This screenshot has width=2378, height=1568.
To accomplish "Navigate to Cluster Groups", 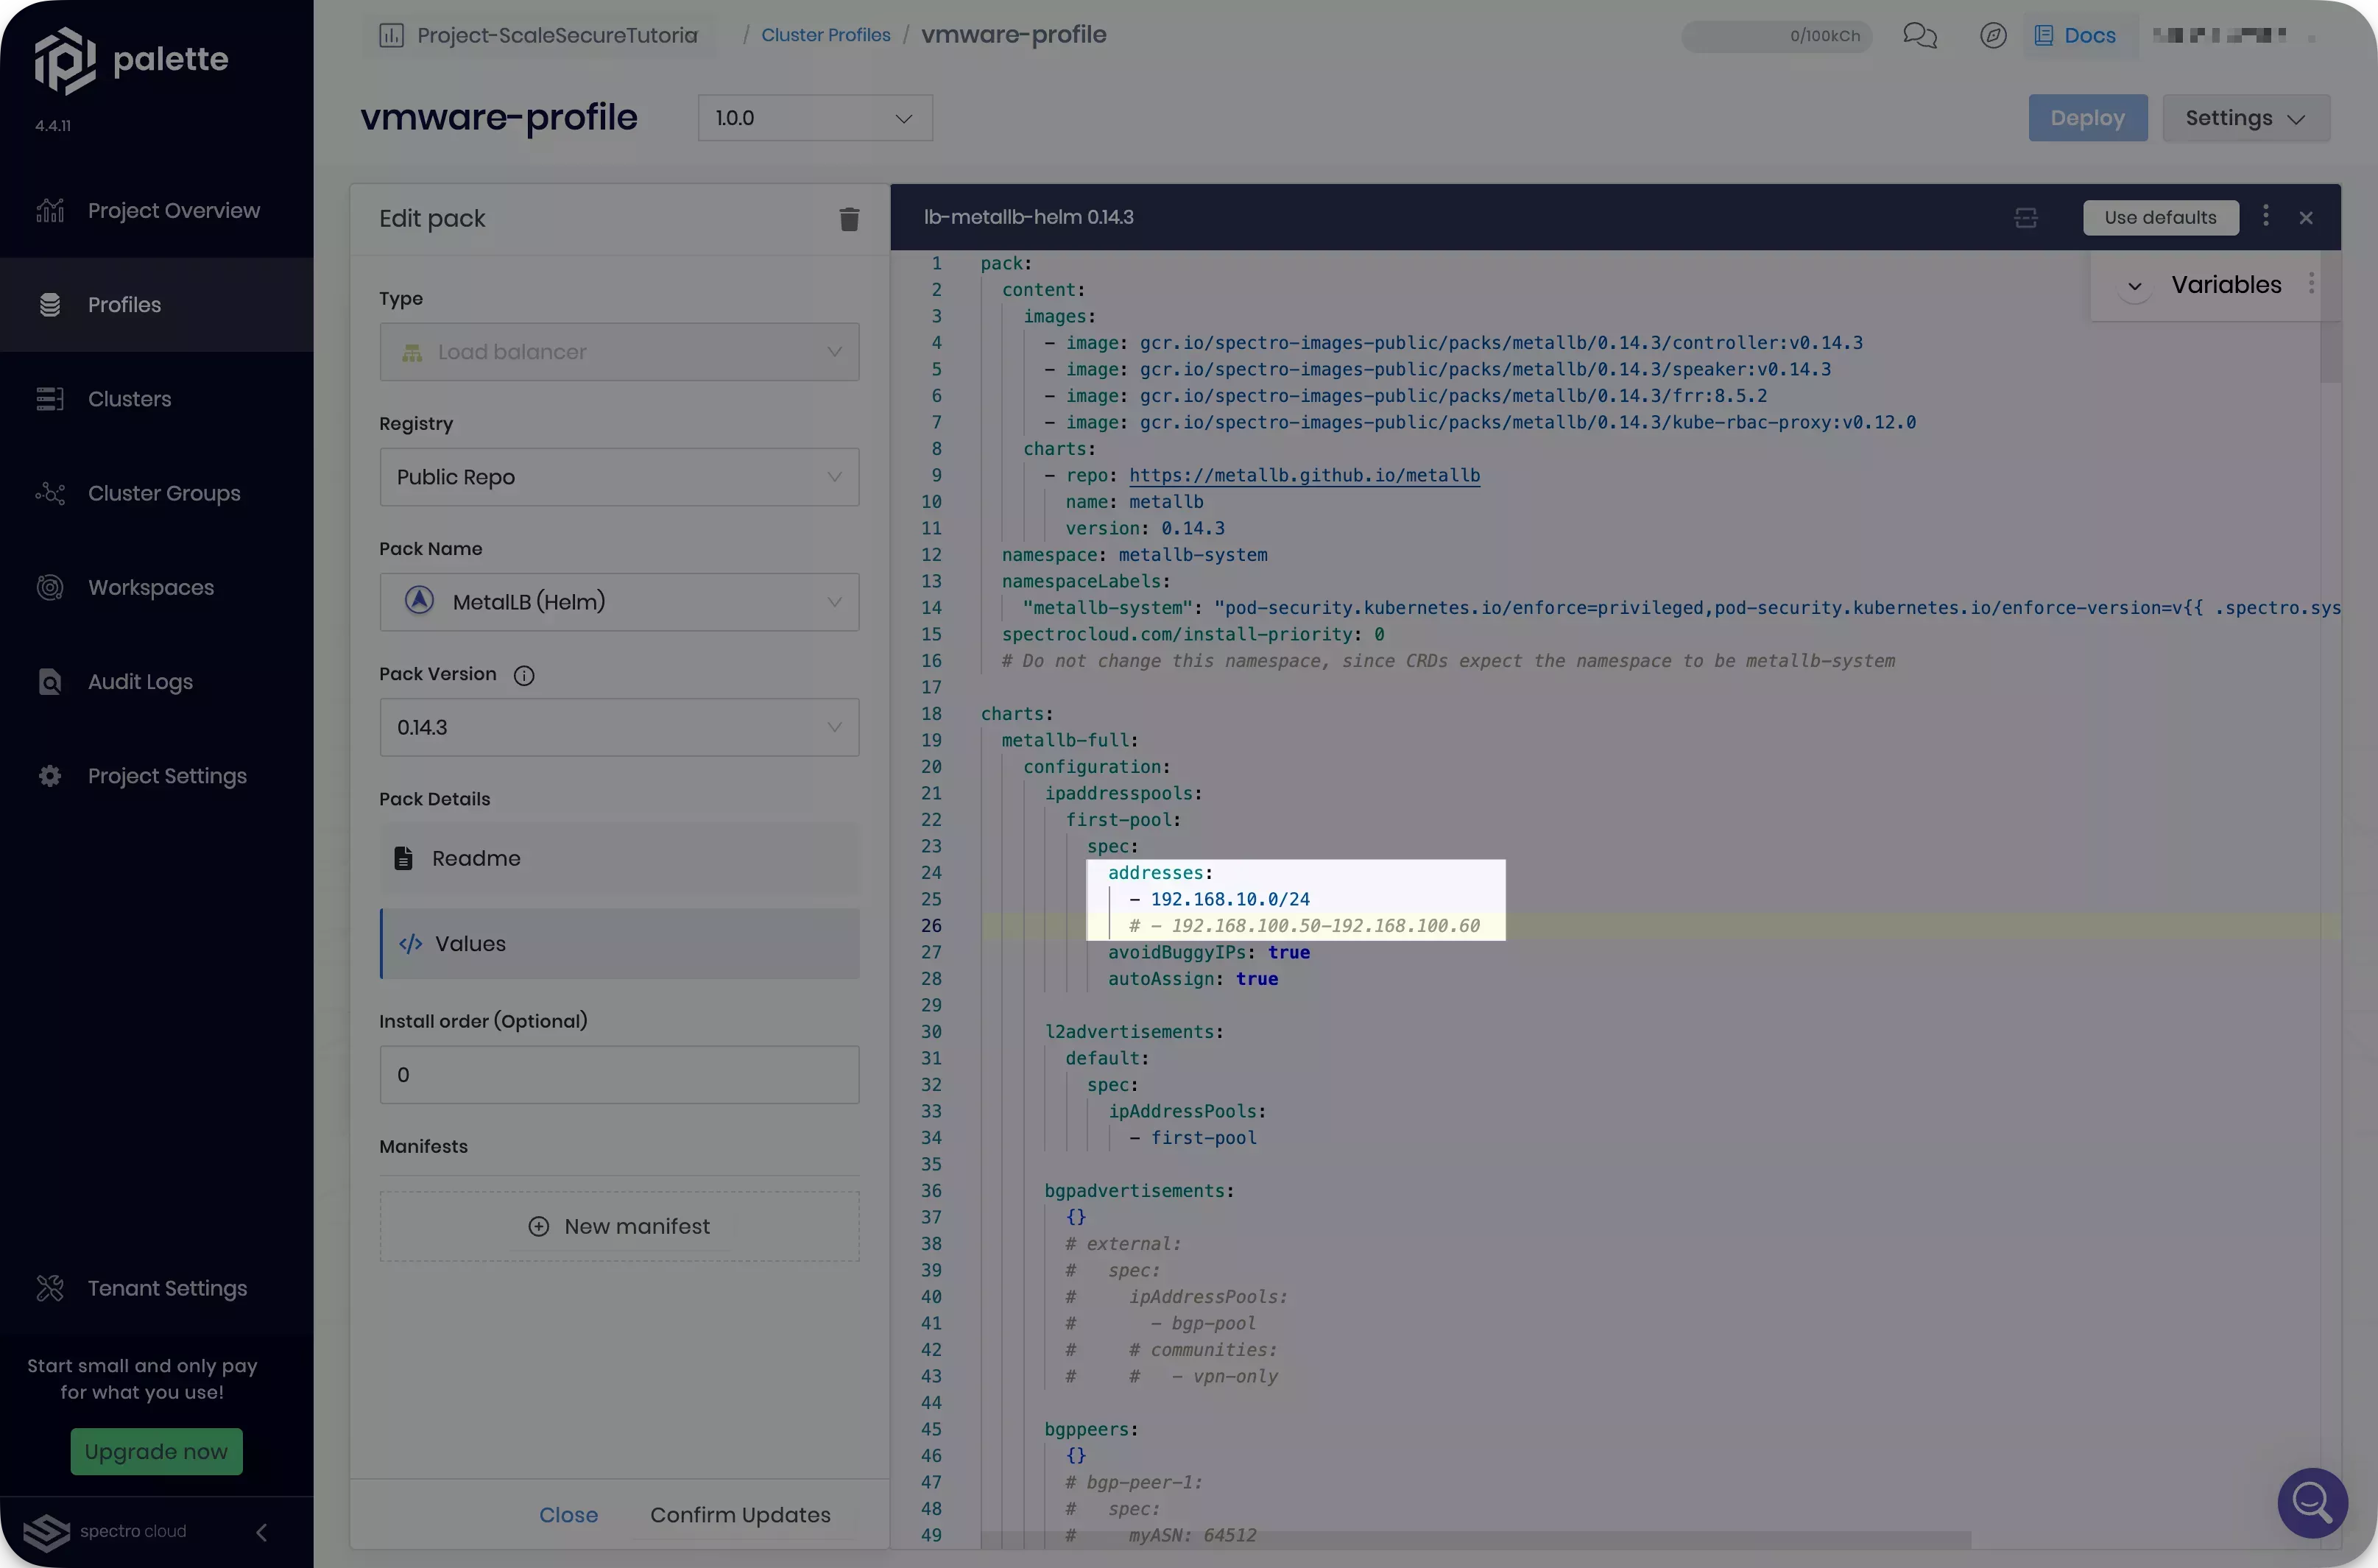I will tap(156, 493).
